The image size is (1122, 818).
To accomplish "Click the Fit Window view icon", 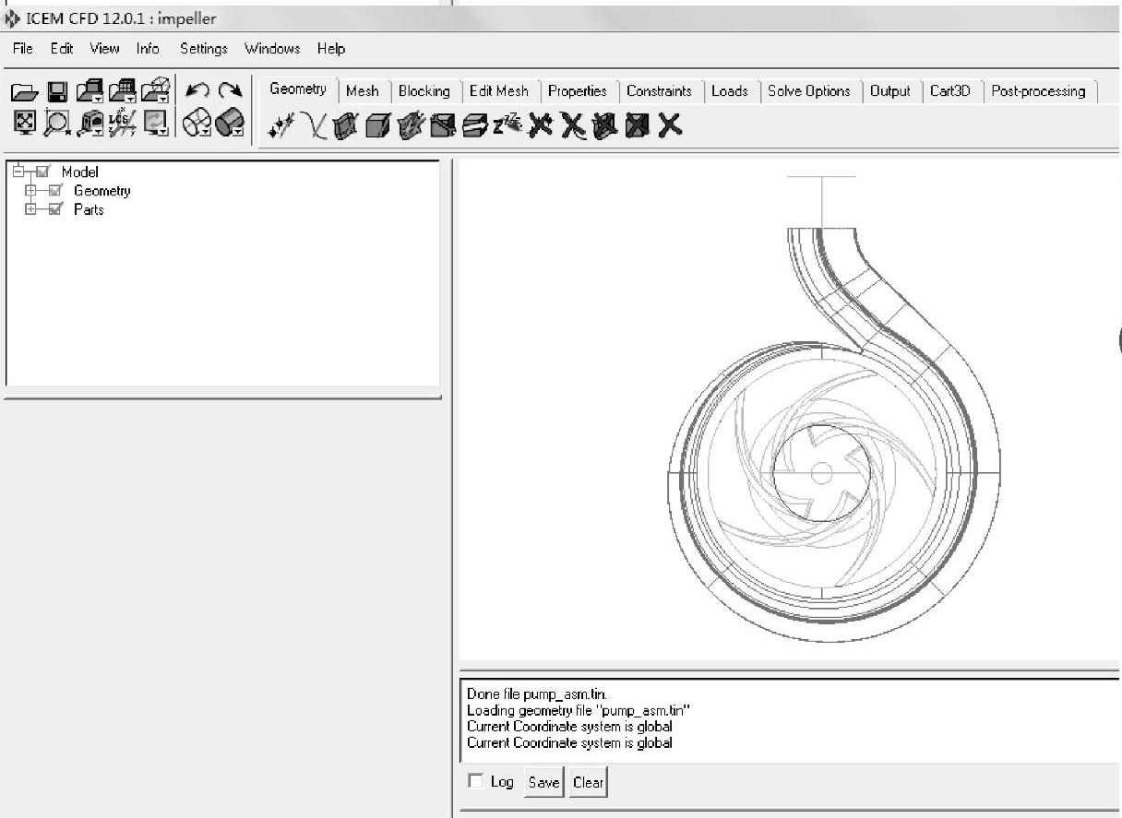I will tap(25, 122).
